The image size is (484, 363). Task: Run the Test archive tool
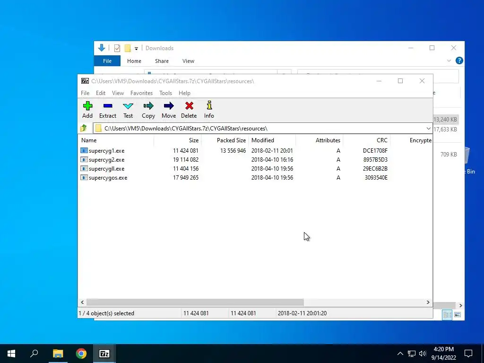[128, 106]
